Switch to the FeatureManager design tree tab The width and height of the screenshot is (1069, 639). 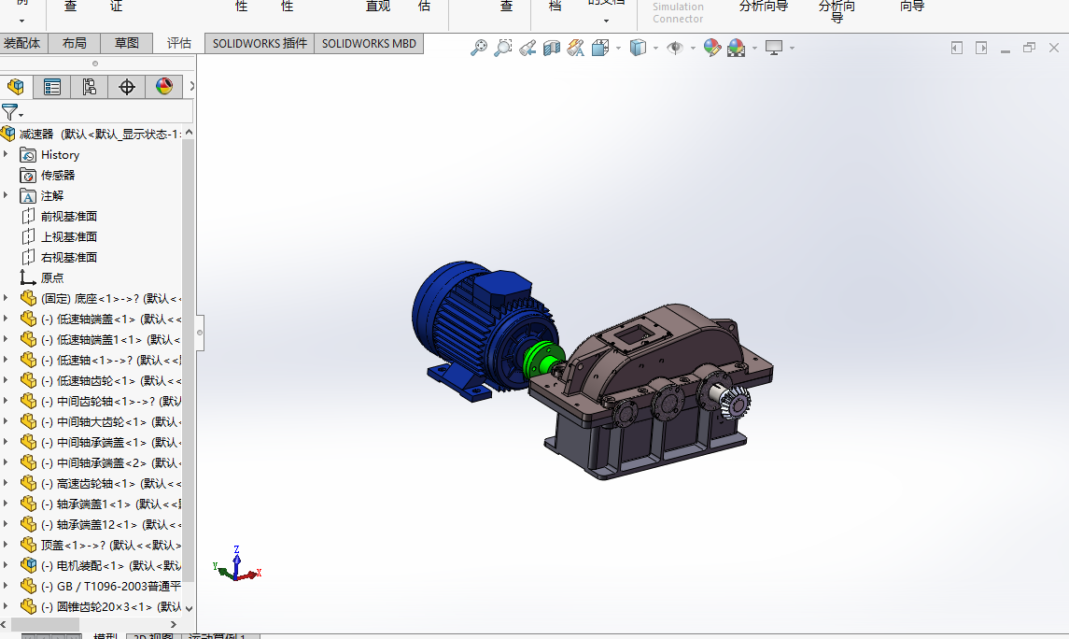coord(16,87)
